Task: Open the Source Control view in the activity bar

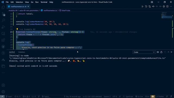Action: pyautogui.click(x=3, y=14)
